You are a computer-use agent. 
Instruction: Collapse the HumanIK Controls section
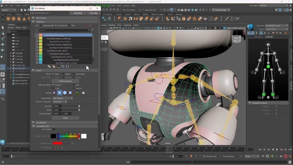(250, 103)
